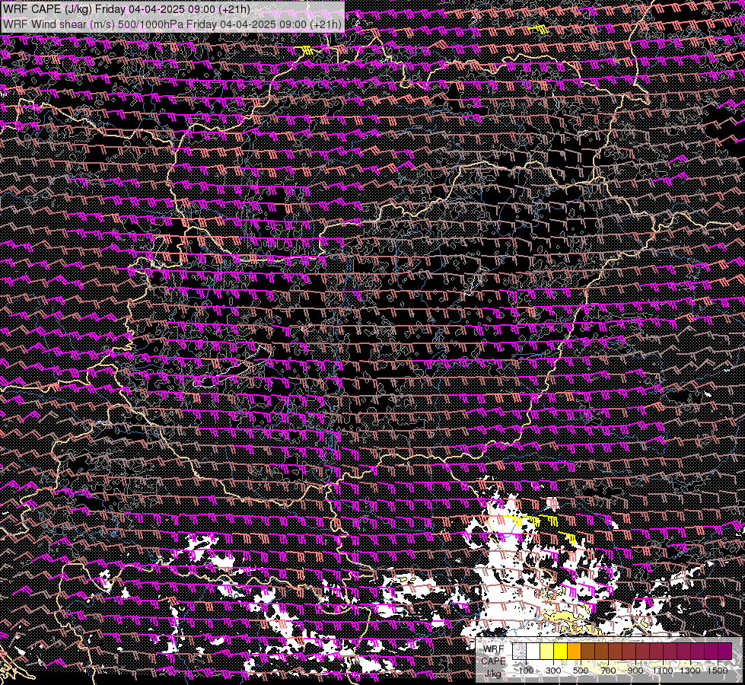
Task: Click the 300 legend value
Action: [553, 671]
